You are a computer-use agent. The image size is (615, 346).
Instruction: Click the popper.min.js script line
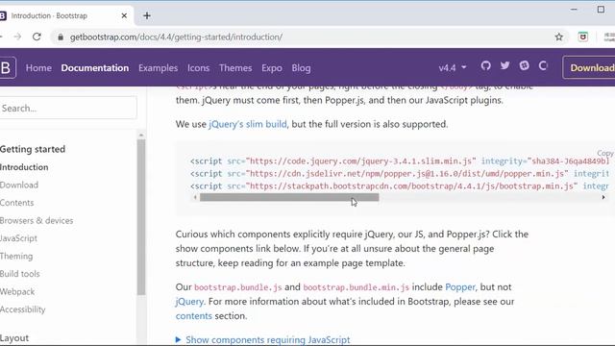[x=400, y=173]
